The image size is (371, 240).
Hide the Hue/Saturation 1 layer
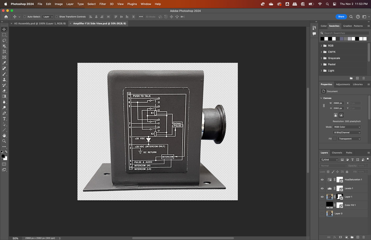coord(322,180)
